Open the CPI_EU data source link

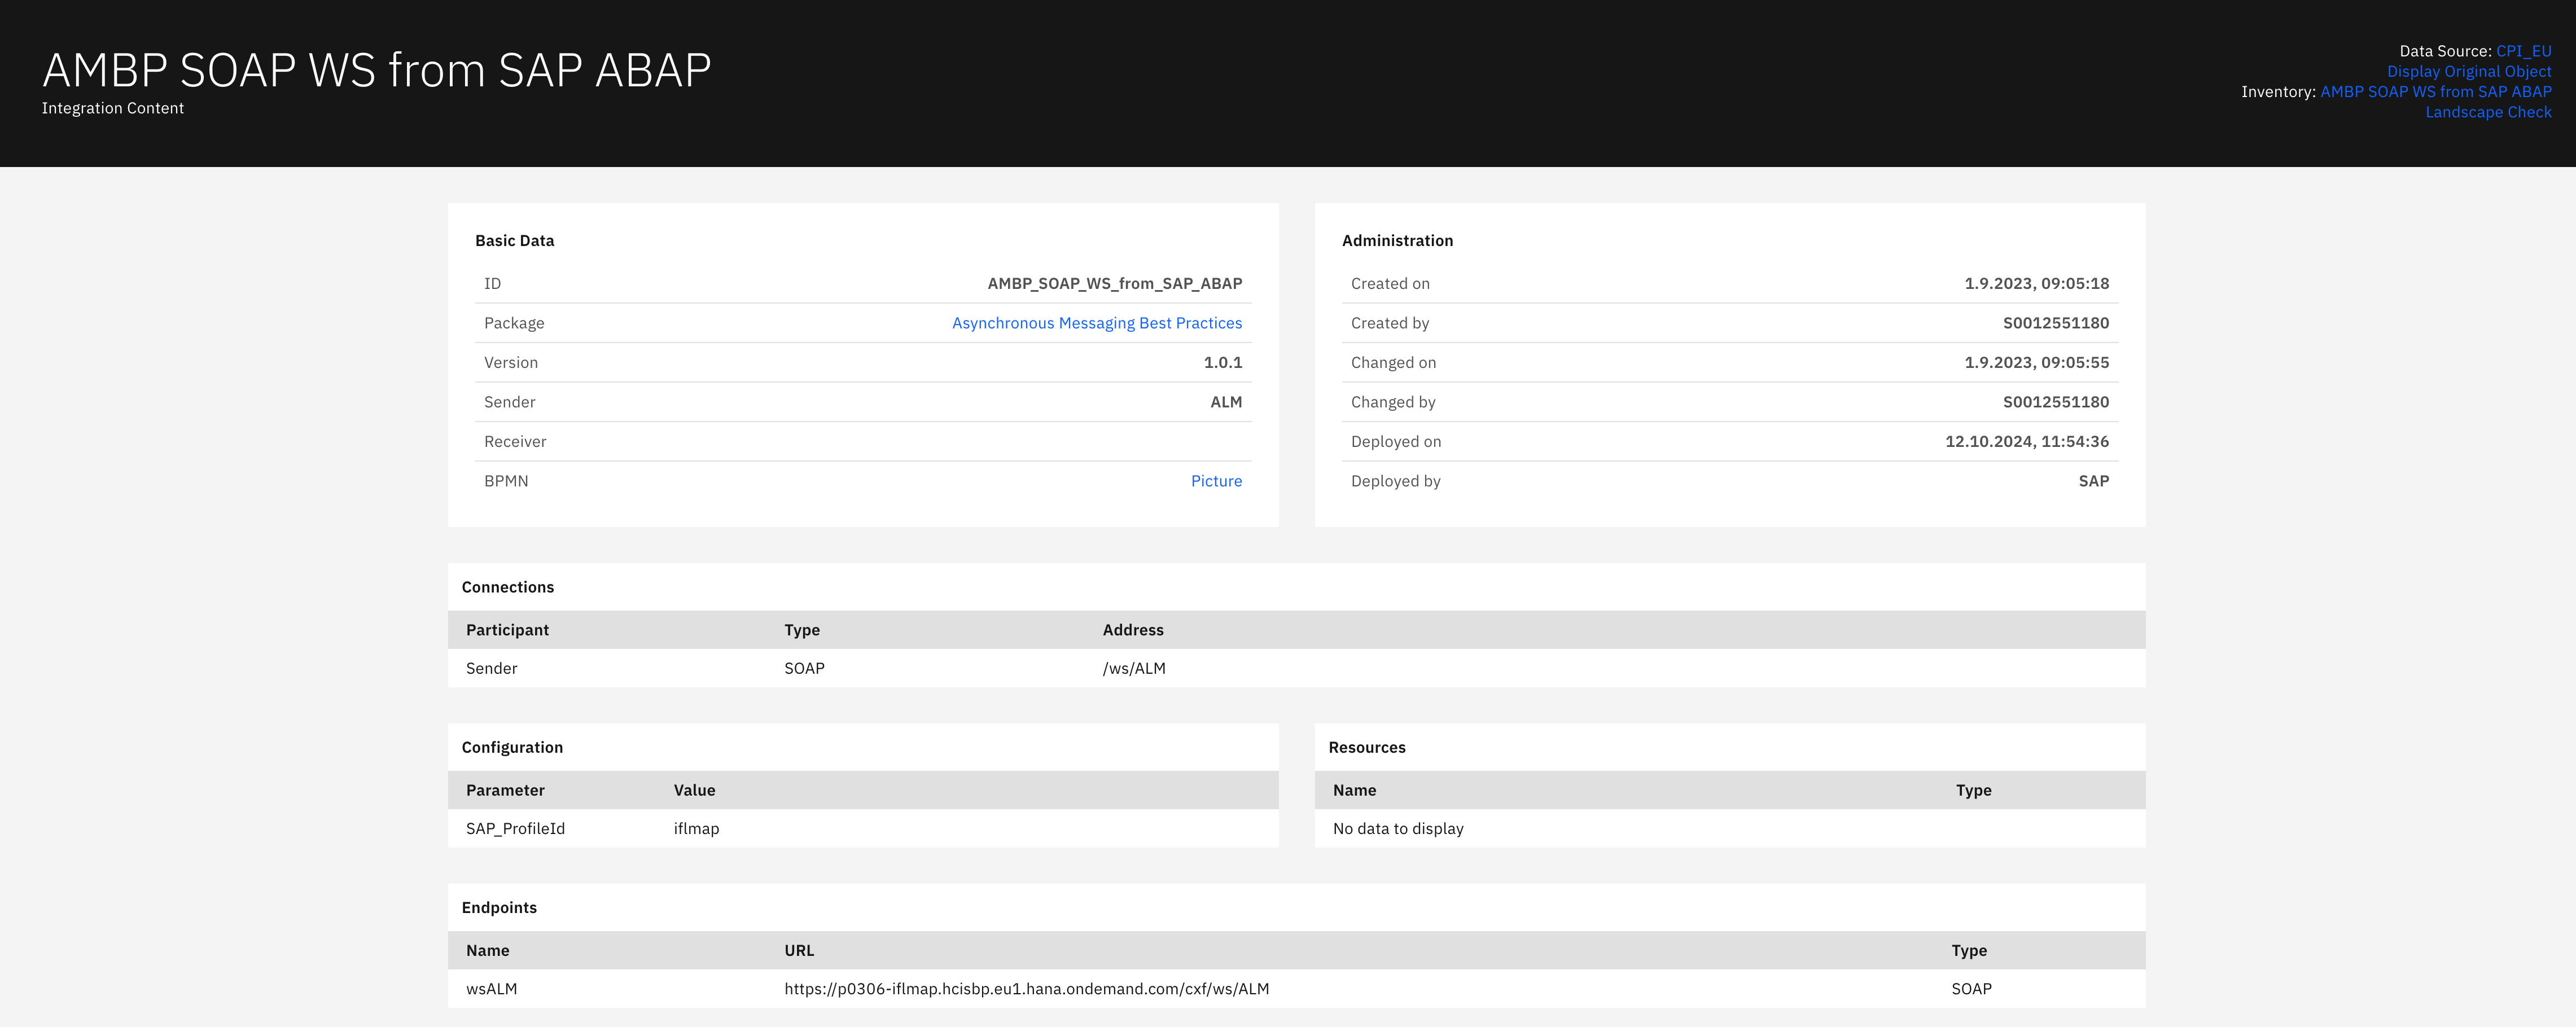pyautogui.click(x=2523, y=51)
